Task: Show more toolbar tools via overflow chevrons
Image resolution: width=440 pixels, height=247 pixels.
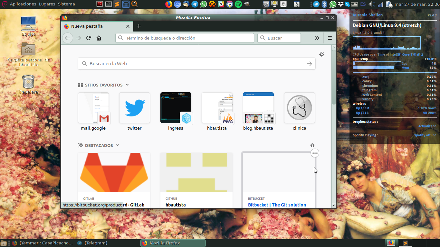Action: (x=317, y=38)
